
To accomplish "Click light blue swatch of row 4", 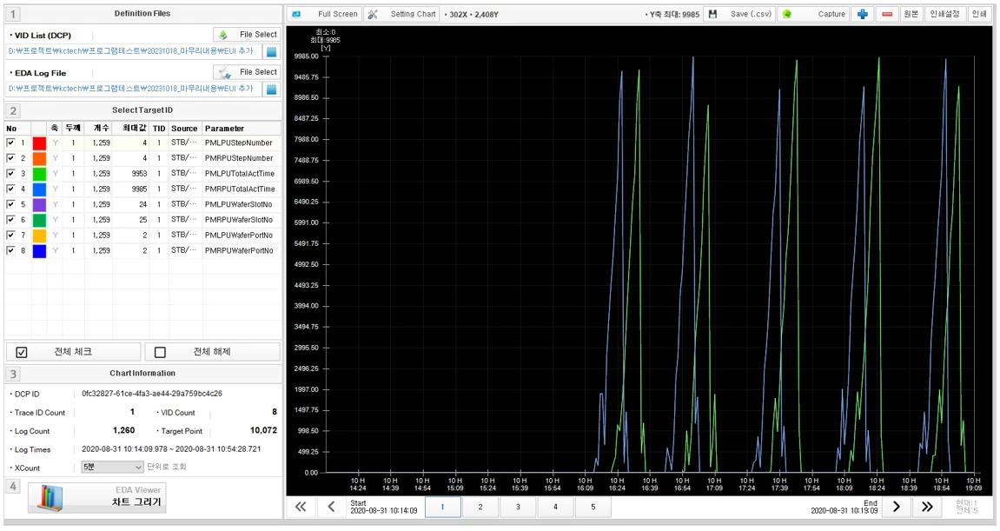I will click(x=39, y=189).
